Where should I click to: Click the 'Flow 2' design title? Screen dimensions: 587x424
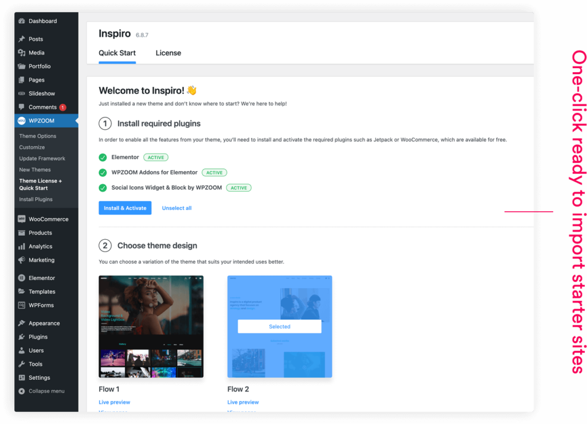click(238, 389)
